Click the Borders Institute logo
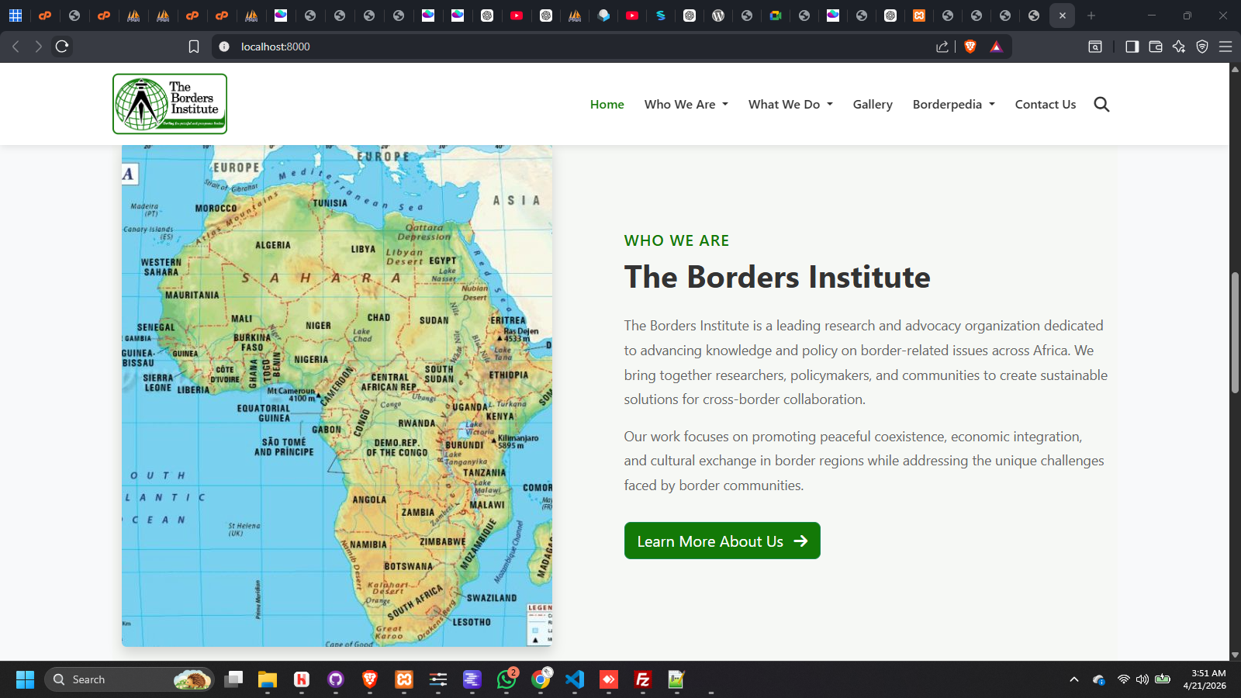This screenshot has width=1241, height=698. click(169, 103)
